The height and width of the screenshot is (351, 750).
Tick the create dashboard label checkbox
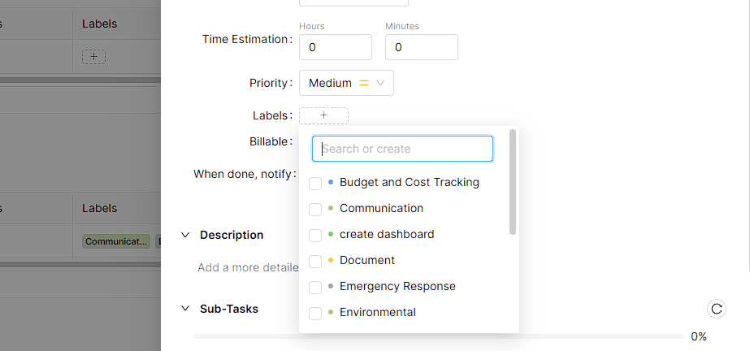(x=315, y=235)
